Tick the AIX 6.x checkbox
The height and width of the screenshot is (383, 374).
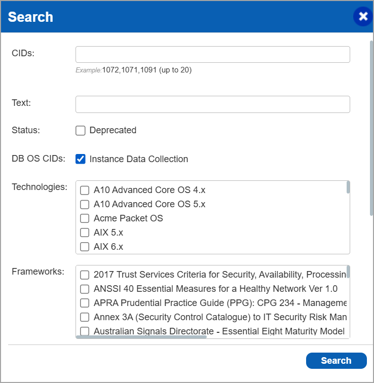click(85, 247)
